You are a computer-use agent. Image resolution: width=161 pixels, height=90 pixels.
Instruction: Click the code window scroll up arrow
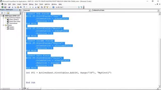pyautogui.click(x=159, y=14)
